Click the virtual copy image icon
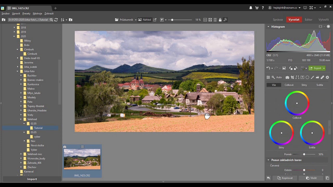The width and height of the screenshot is (333, 187). (284, 68)
